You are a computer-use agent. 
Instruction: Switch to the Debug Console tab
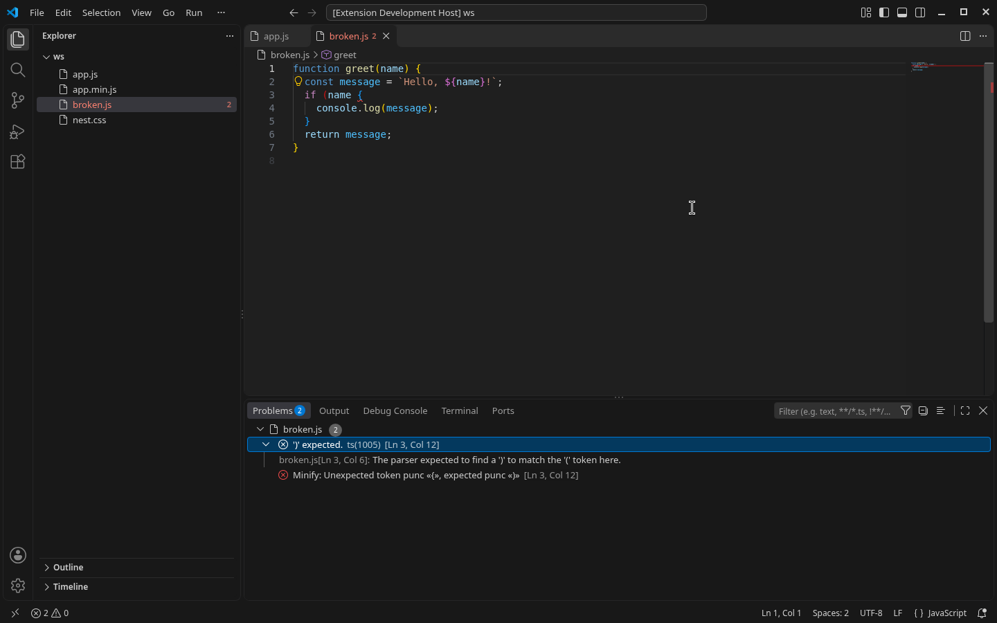[395, 410]
